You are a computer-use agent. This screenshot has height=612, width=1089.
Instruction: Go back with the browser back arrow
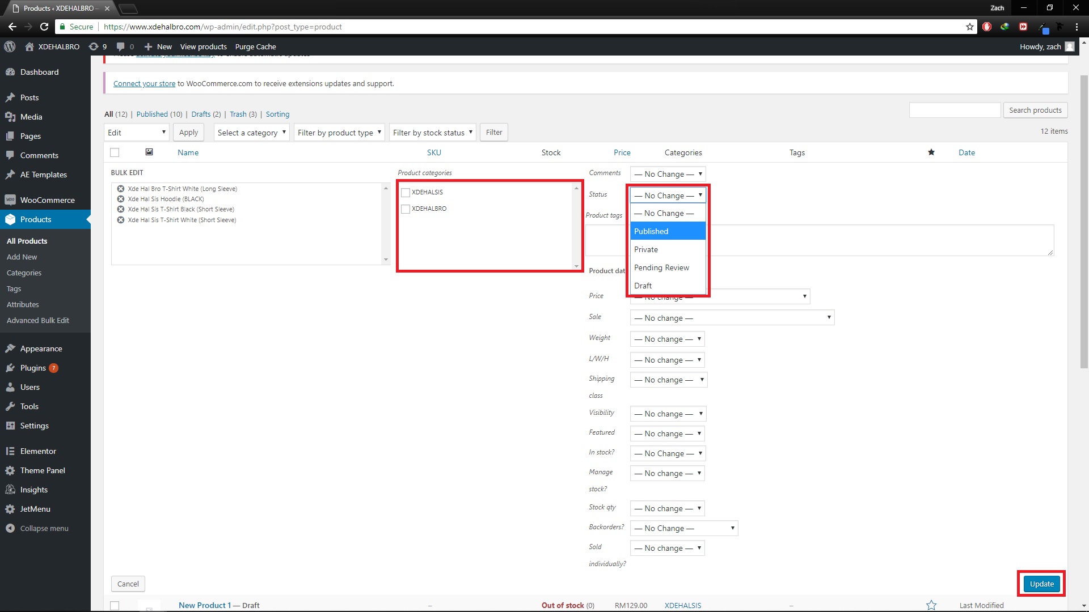(x=12, y=27)
